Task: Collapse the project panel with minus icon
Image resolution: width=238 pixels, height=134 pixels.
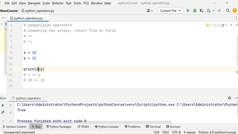Action: click(x=3, y=18)
